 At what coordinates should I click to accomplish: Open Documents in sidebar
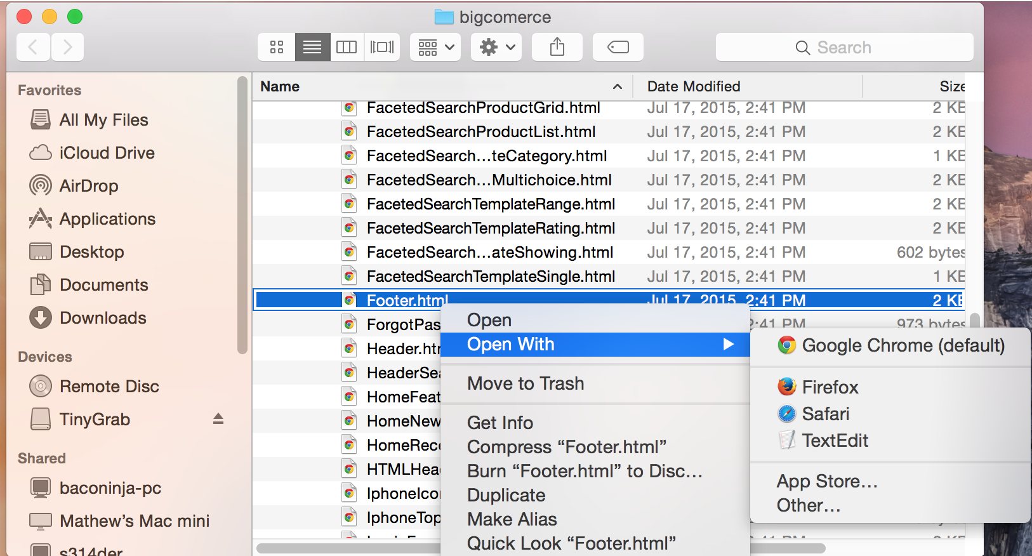click(x=89, y=285)
